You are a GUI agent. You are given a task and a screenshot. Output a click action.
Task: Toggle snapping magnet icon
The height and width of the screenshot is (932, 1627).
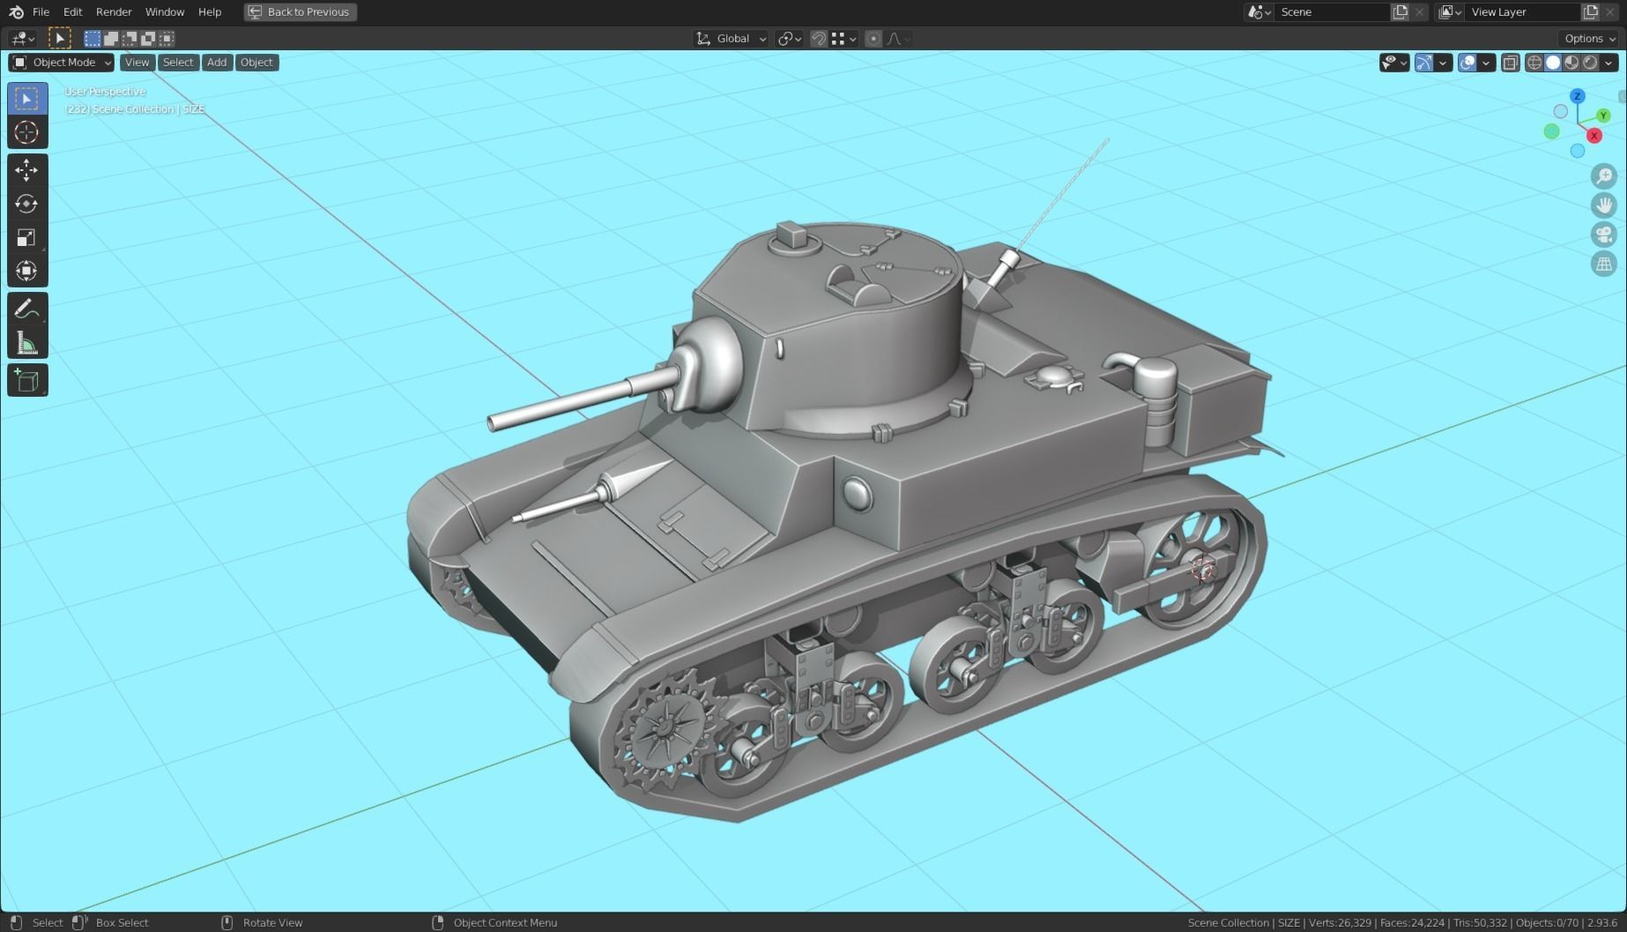tap(819, 39)
